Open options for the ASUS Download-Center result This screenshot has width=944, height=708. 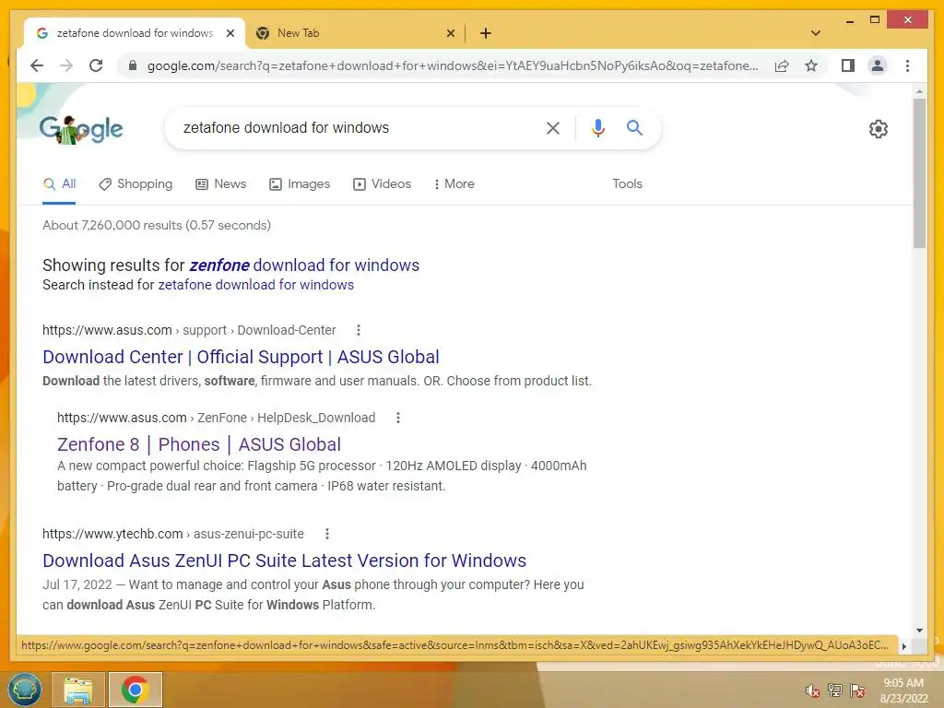359,330
